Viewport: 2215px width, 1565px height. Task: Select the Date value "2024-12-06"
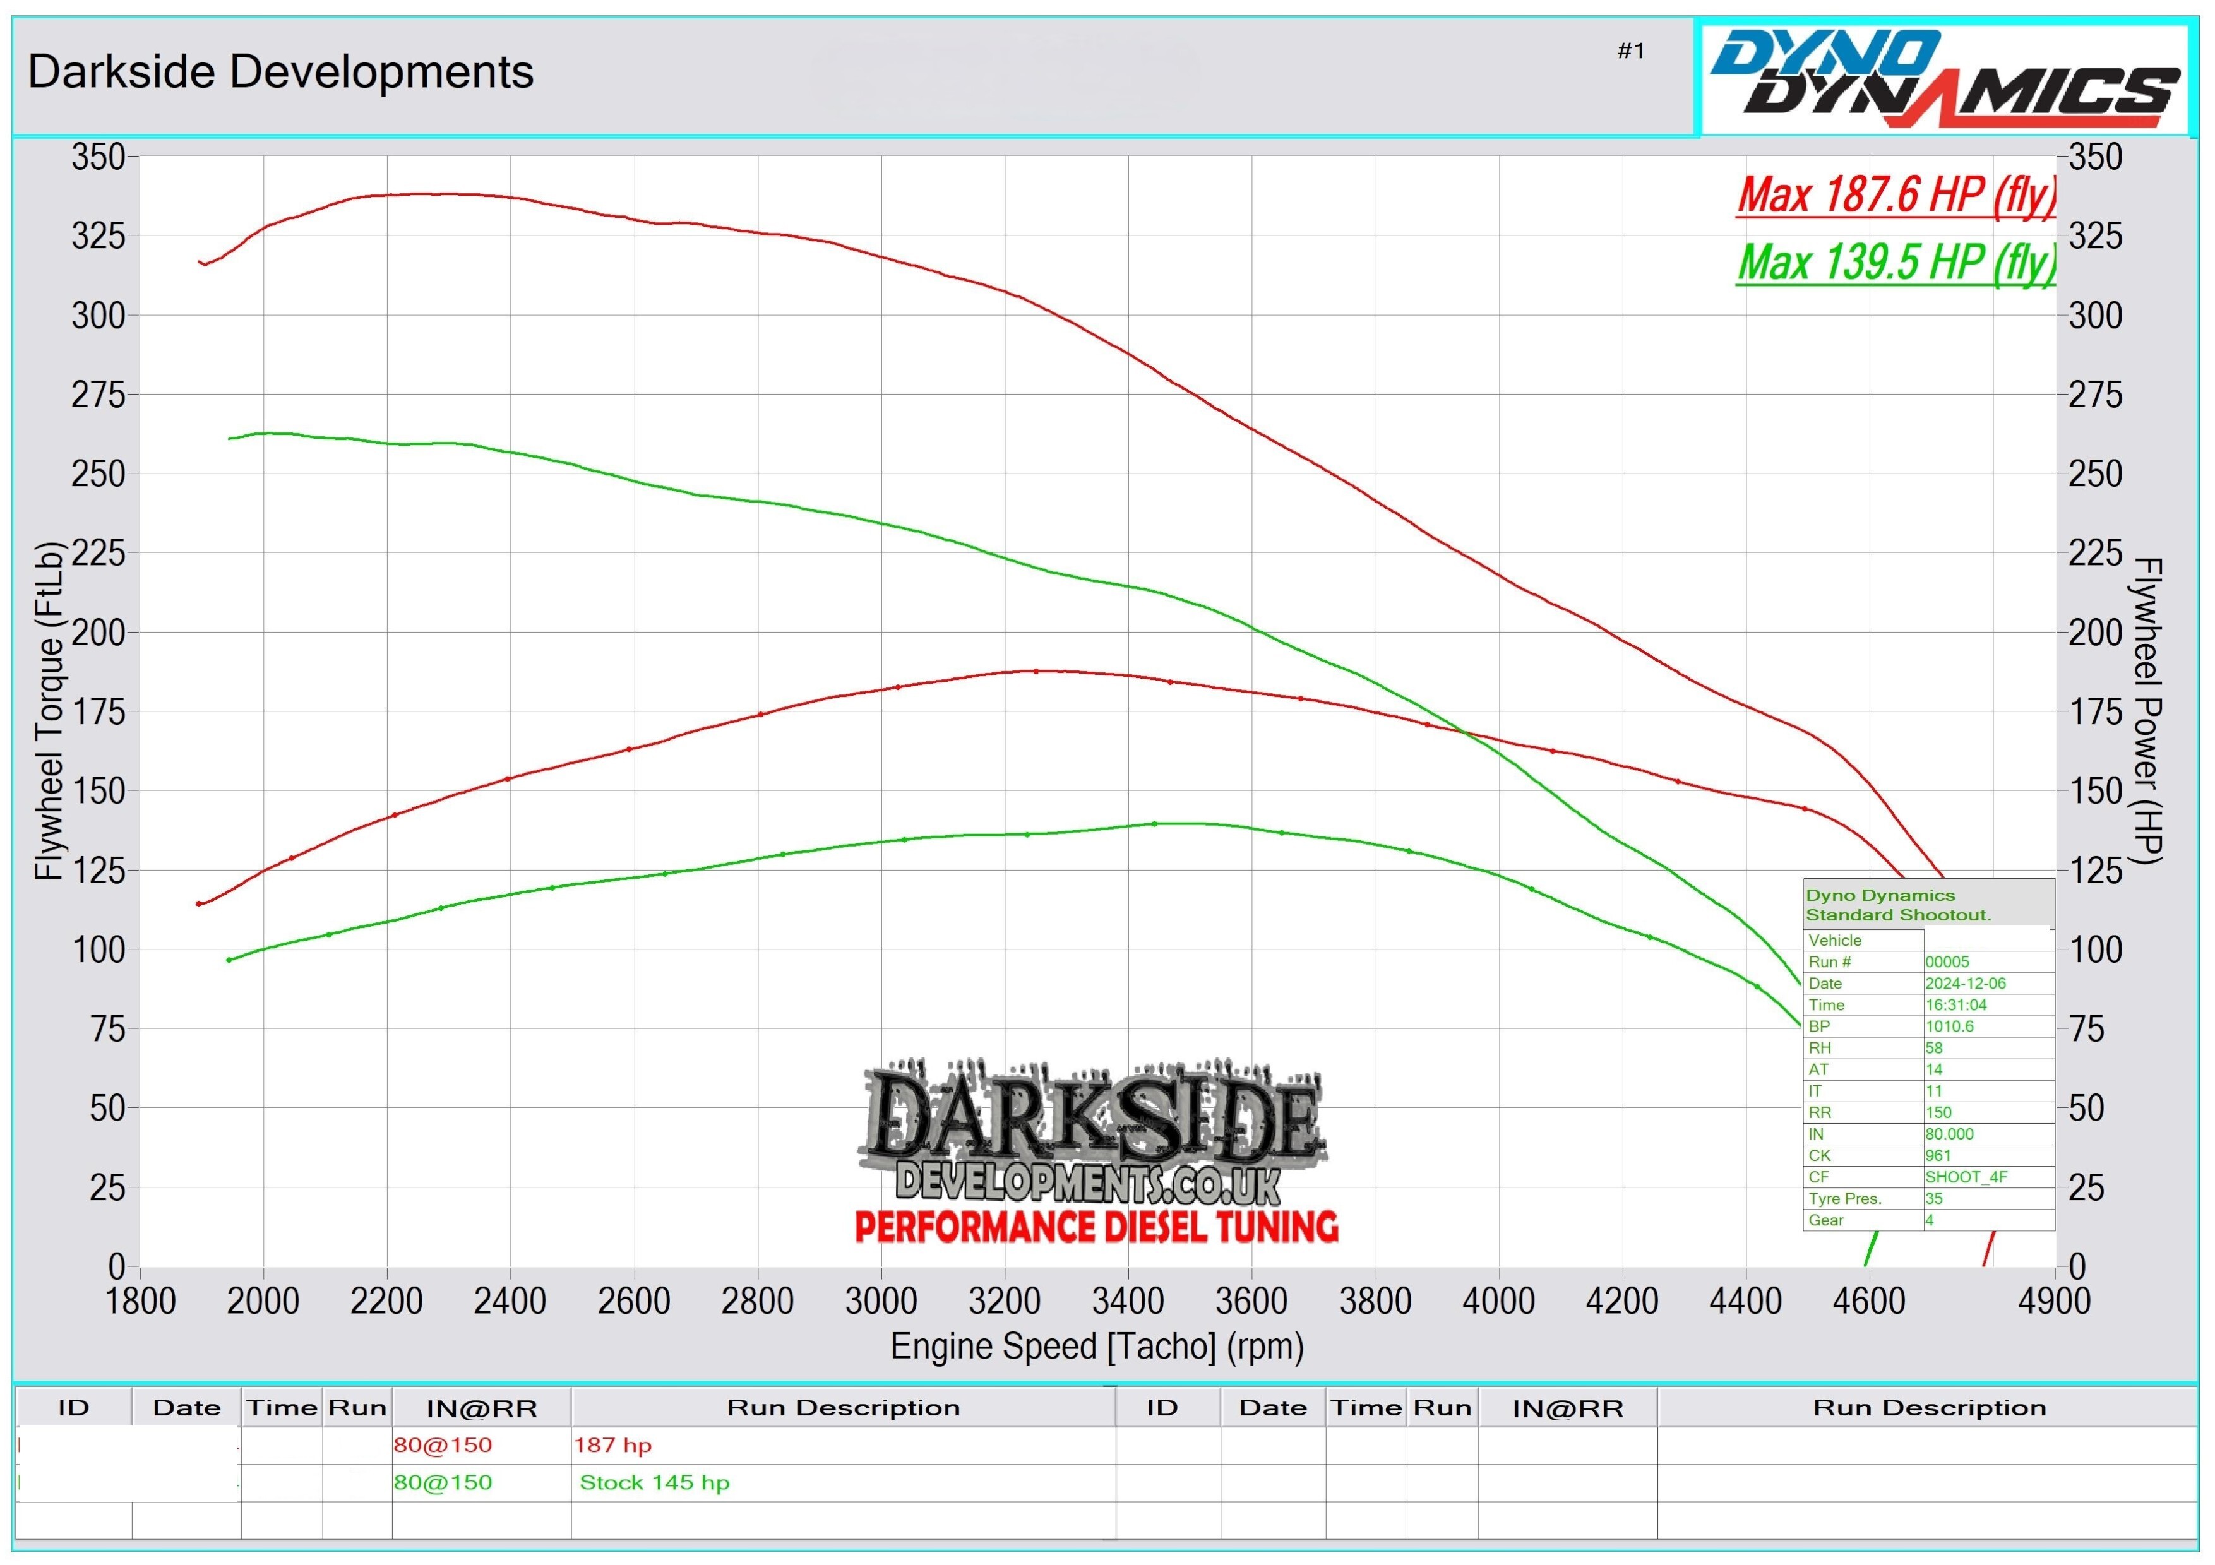click(x=1965, y=984)
